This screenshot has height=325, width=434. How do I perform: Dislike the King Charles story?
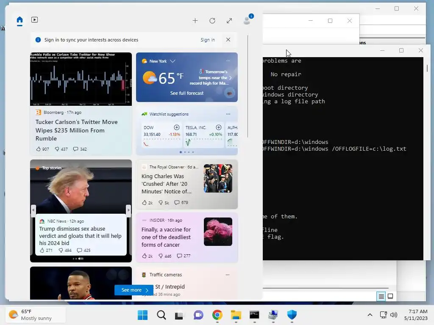pos(164,203)
